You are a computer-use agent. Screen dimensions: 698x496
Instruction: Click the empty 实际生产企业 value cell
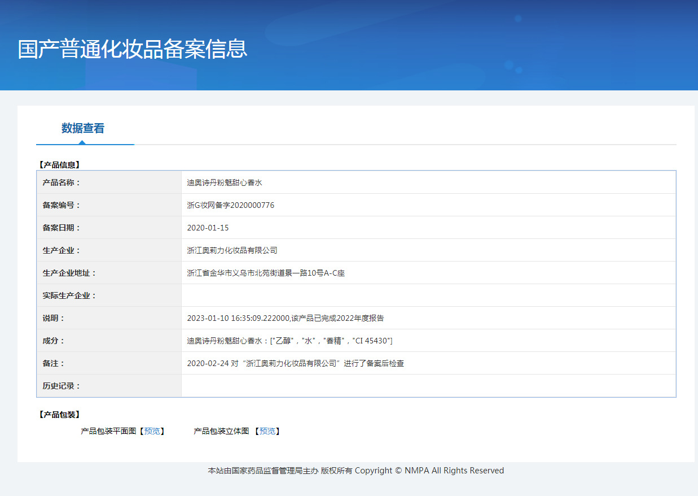click(x=428, y=295)
